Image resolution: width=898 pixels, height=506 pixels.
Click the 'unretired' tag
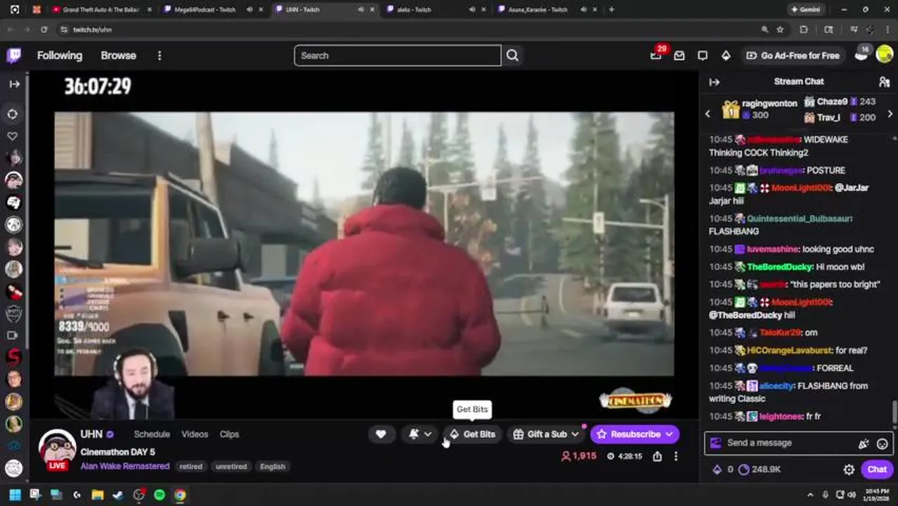coord(231,467)
